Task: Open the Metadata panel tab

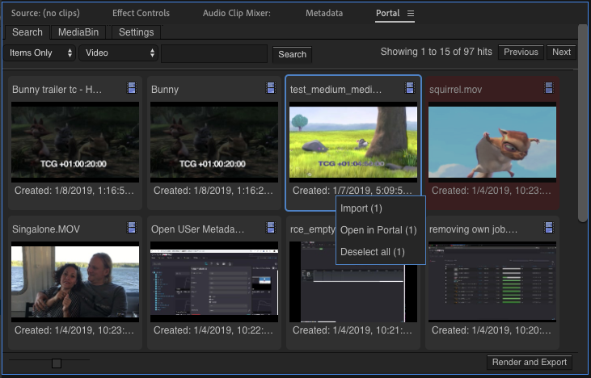Action: point(324,13)
